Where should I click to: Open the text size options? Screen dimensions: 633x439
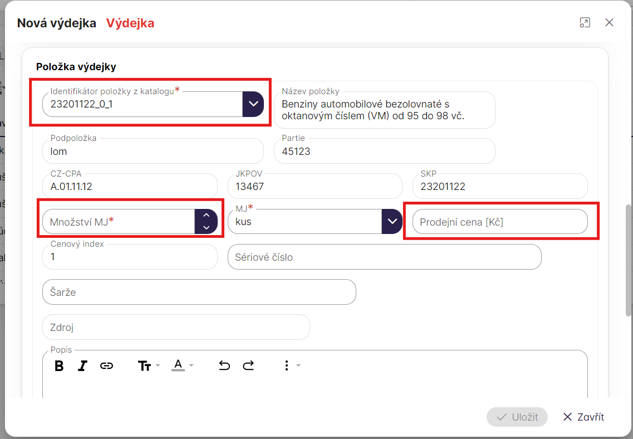coord(148,365)
